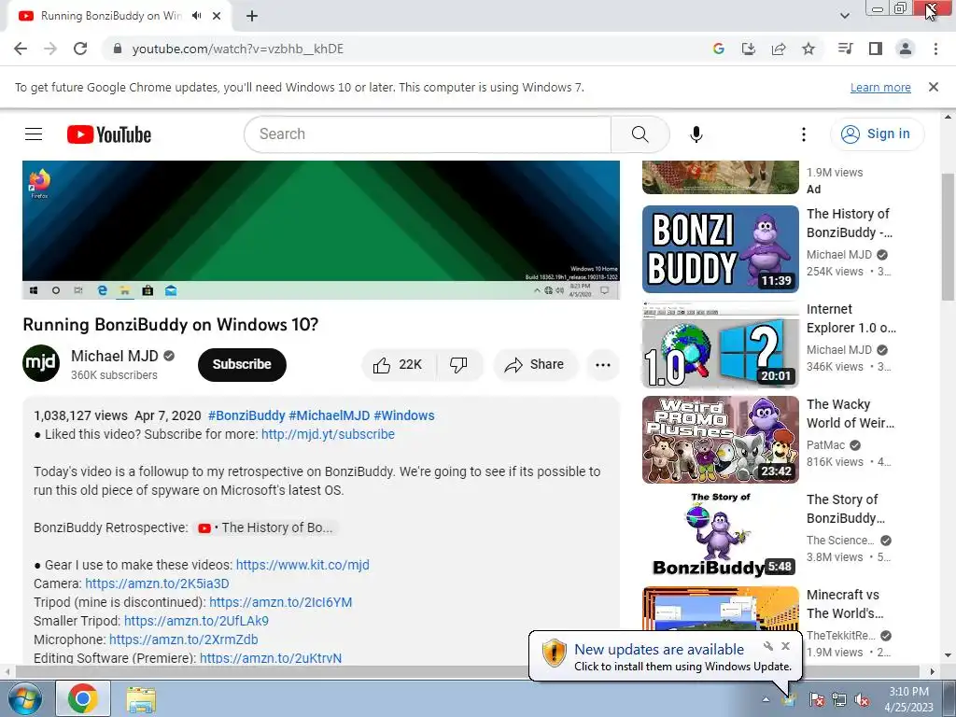
Task: Click the Share button
Action: point(534,365)
